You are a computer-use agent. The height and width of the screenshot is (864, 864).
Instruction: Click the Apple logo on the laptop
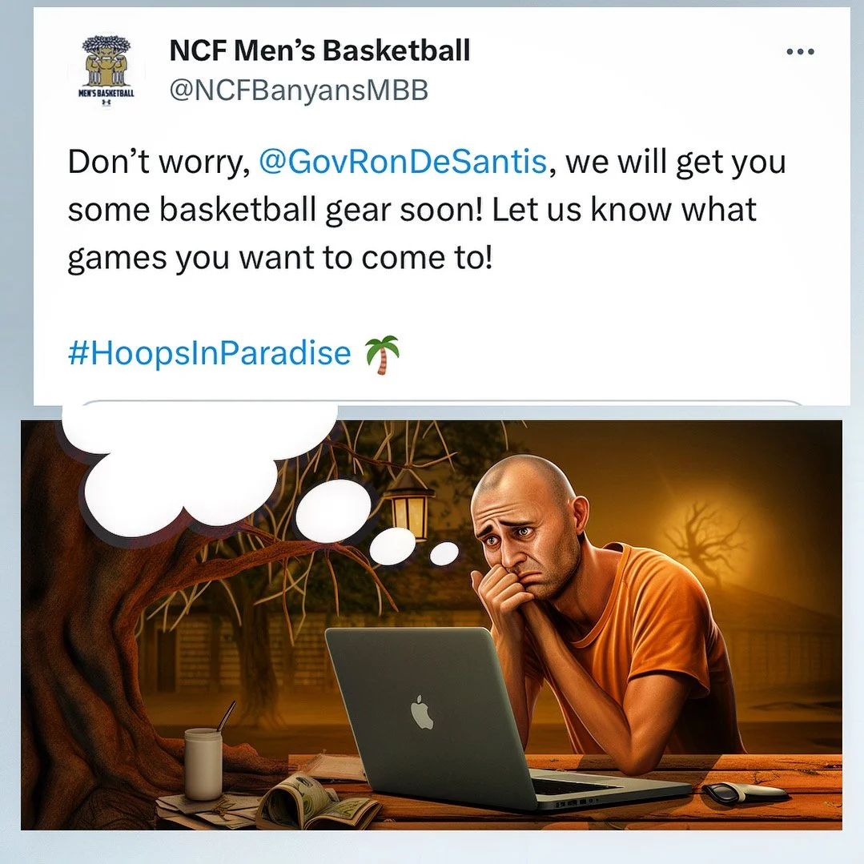[422, 712]
